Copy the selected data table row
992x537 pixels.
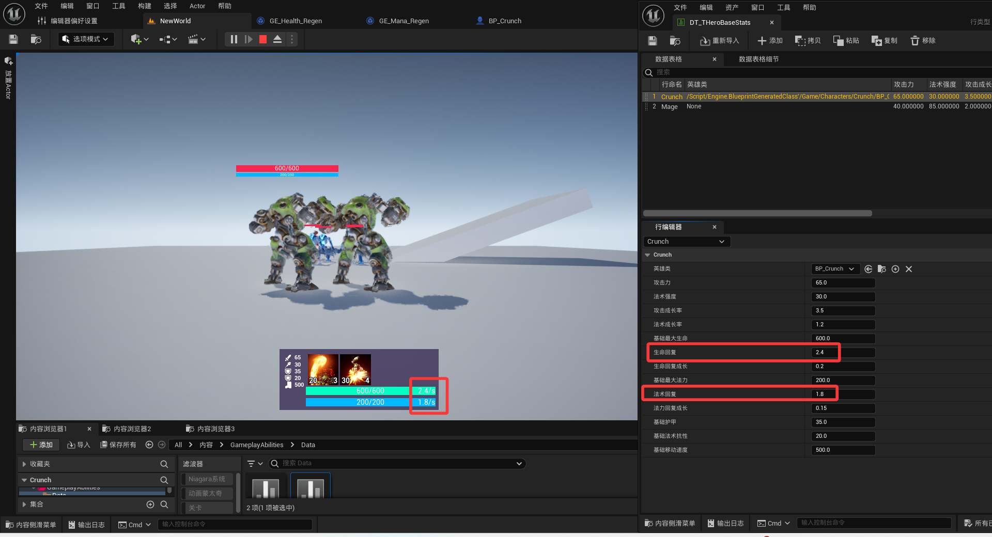pyautogui.click(x=808, y=41)
